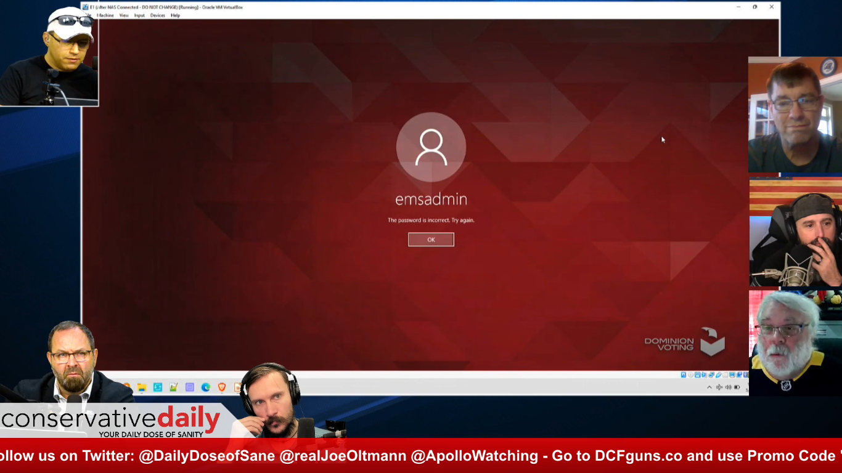Image resolution: width=842 pixels, height=473 pixels.
Task: Click "The password is incorrect. Try again." message
Action: pyautogui.click(x=431, y=220)
